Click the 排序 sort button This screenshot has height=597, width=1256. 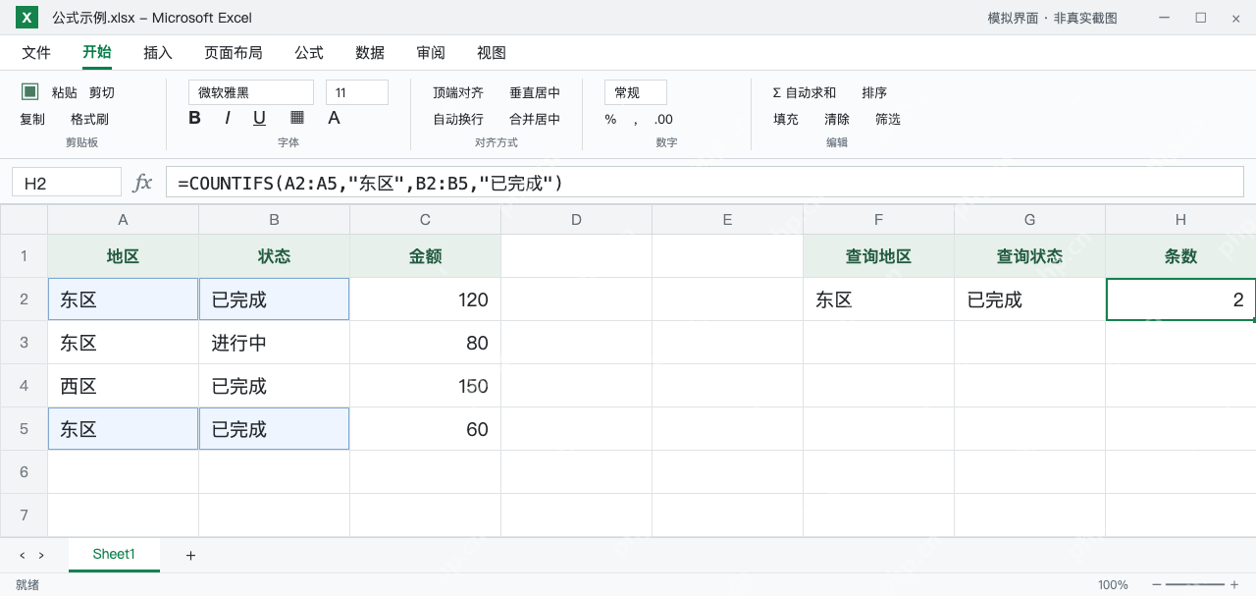[874, 92]
